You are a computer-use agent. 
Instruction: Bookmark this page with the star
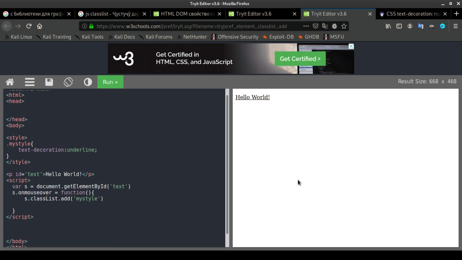point(344,26)
